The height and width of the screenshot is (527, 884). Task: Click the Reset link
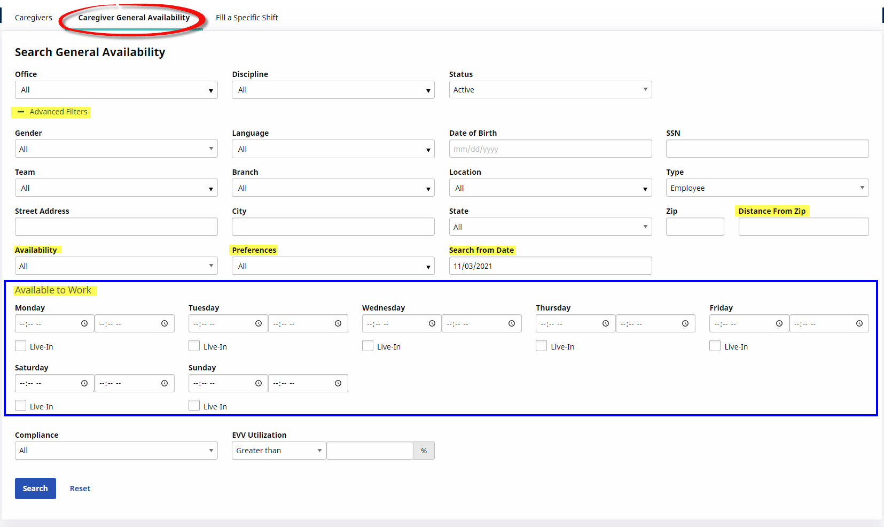coord(80,489)
